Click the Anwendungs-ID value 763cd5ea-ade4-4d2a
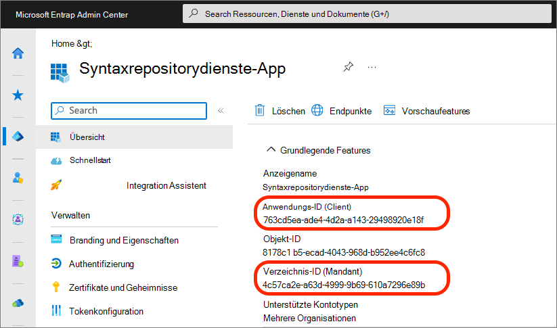 [x=343, y=220]
